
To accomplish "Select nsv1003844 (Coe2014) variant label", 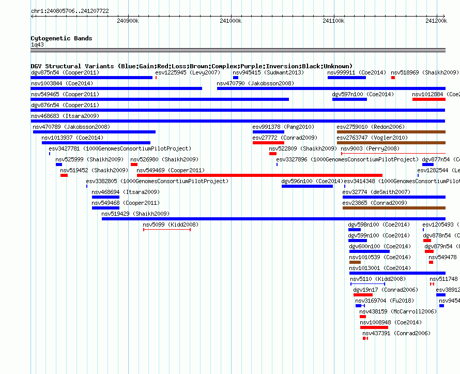I will point(62,83).
